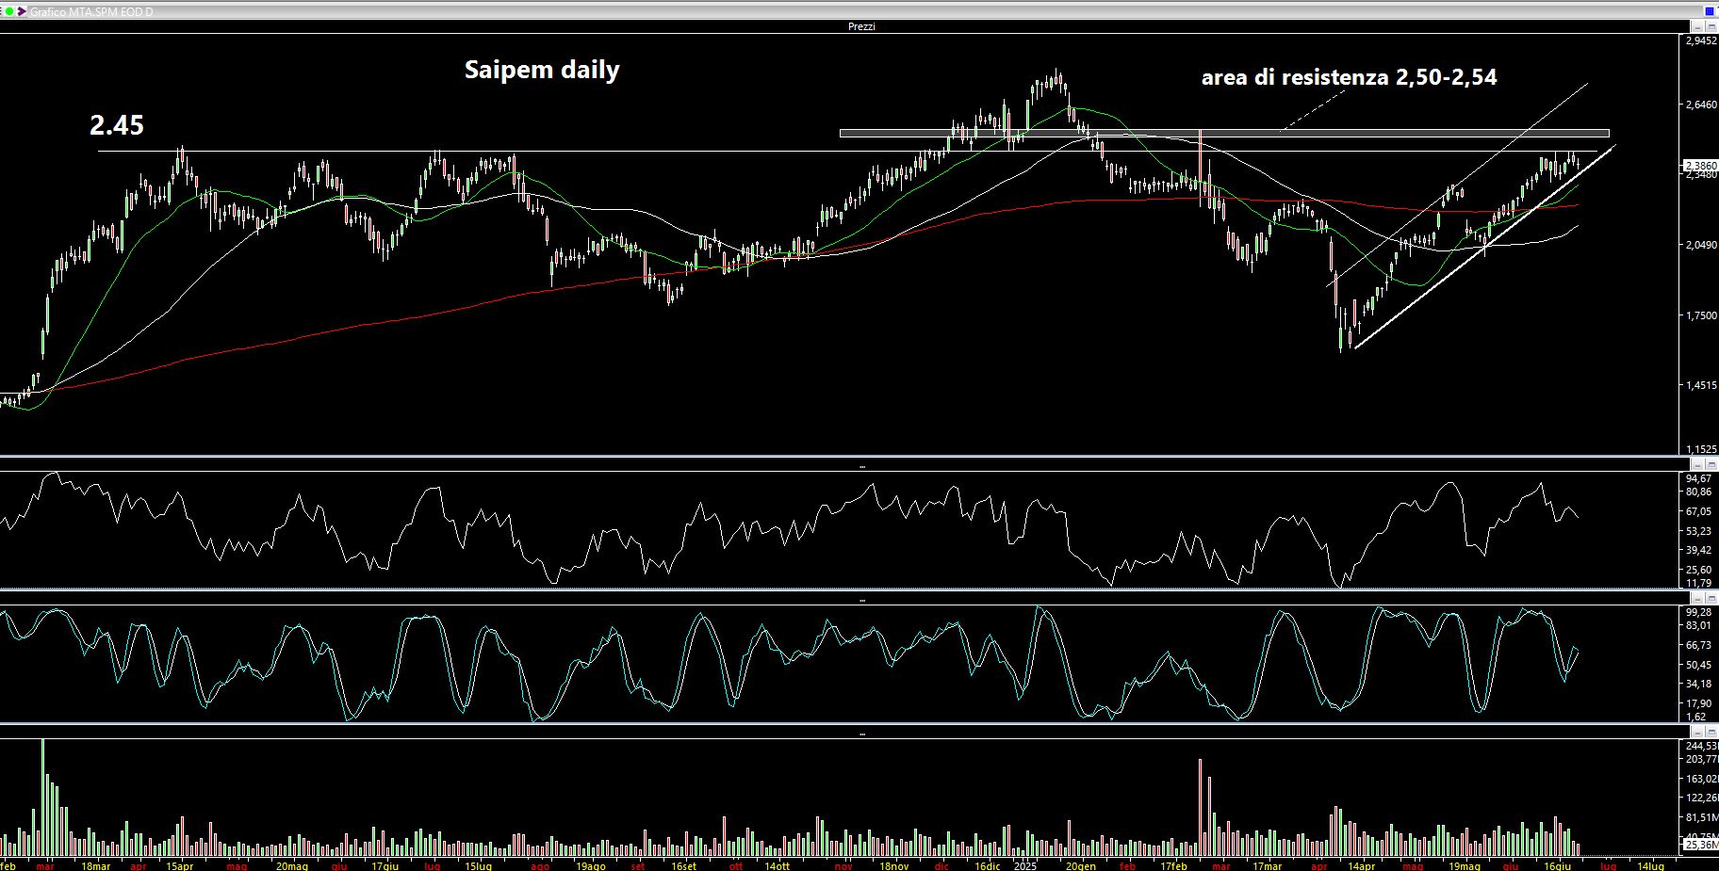Minimize the RSI indicator panel
1719x871 pixels.
(x=1697, y=464)
